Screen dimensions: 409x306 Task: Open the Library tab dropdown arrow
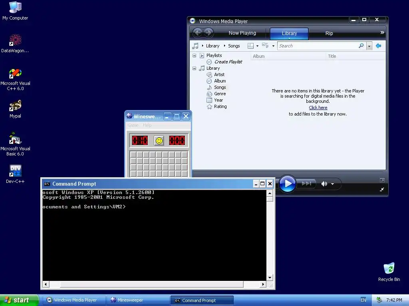(289, 38)
